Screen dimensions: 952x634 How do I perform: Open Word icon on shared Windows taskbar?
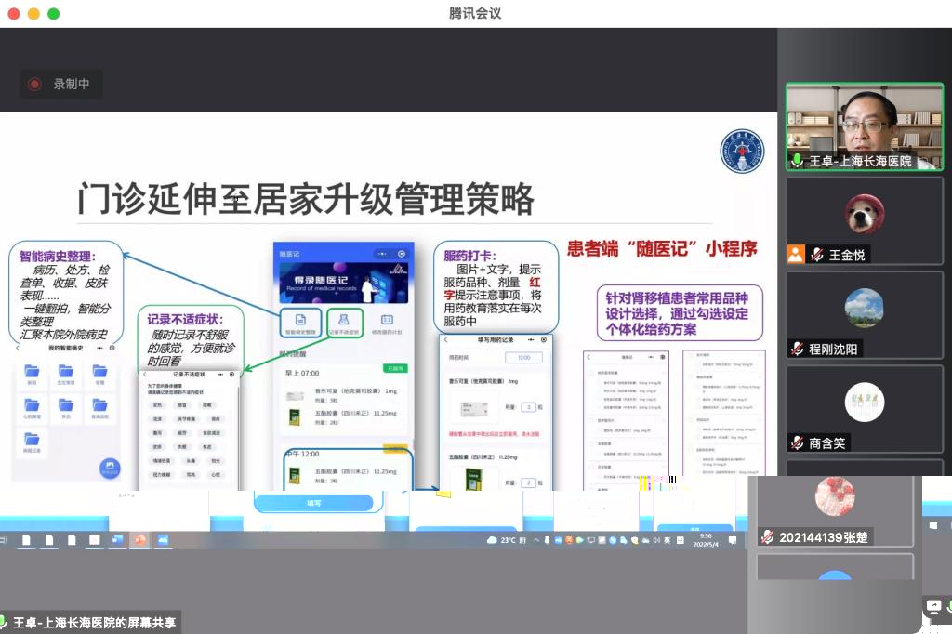[117, 539]
